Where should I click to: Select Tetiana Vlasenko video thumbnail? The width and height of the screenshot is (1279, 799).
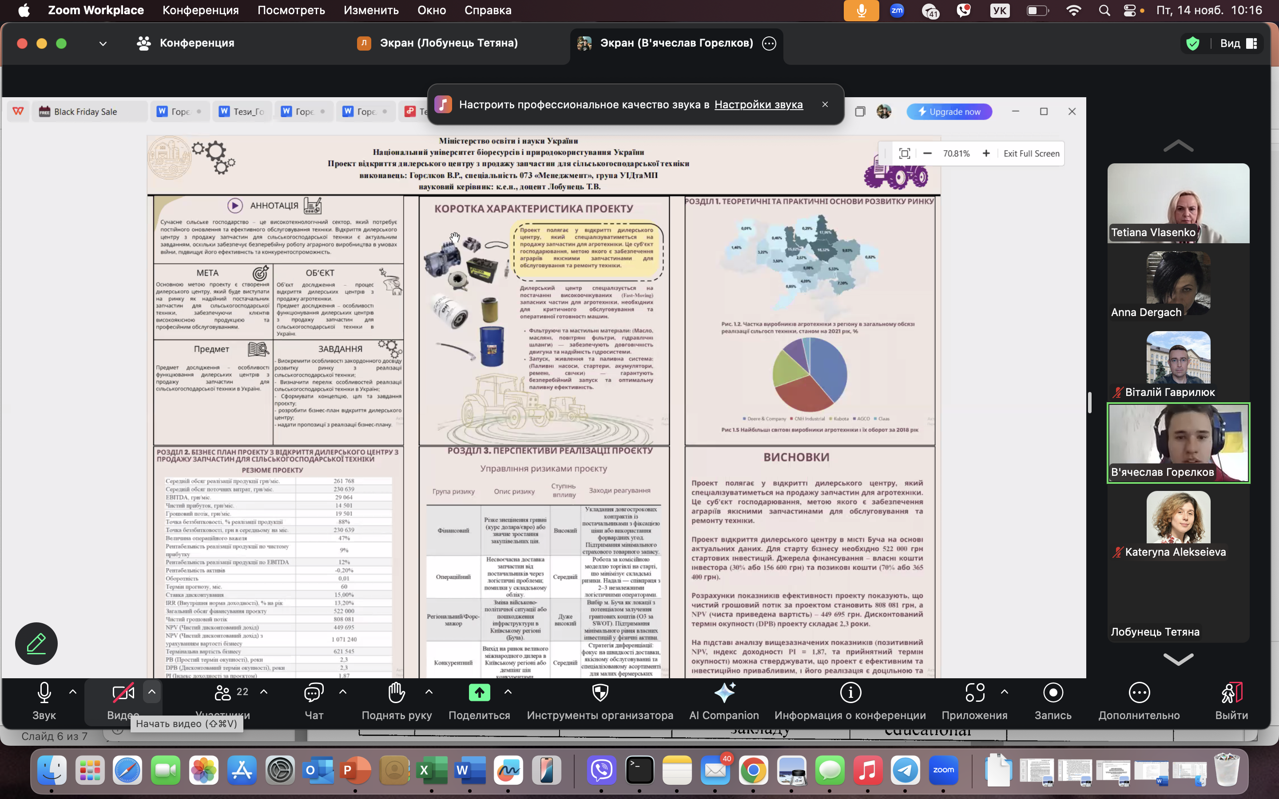pyautogui.click(x=1178, y=203)
